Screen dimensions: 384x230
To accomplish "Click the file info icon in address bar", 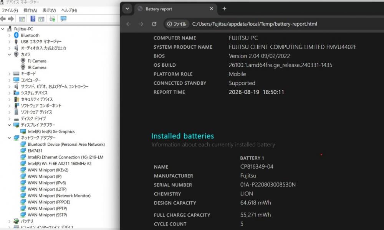I will point(169,24).
